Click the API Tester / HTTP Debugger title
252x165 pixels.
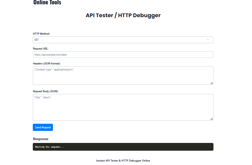pyautogui.click(x=123, y=15)
